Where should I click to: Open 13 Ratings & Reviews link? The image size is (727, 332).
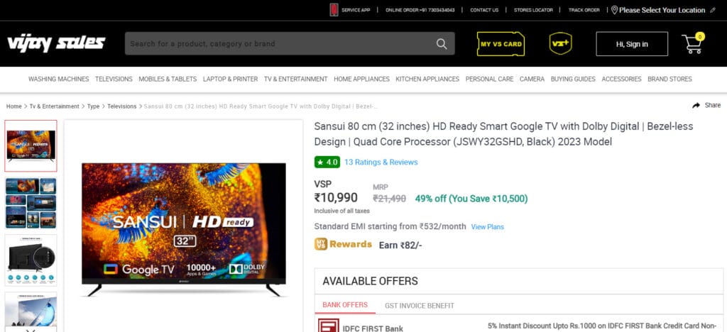[x=381, y=162]
